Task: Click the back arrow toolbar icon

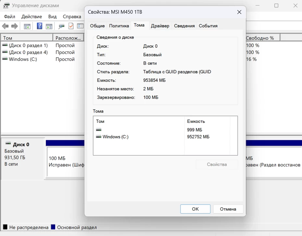Action: (x=5, y=26)
